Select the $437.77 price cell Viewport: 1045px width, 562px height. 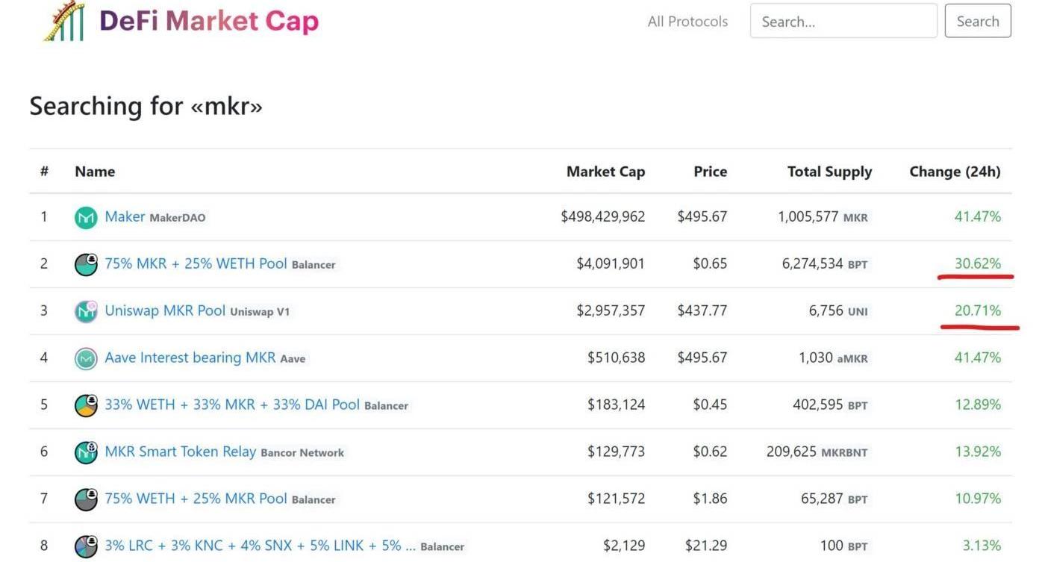click(702, 310)
